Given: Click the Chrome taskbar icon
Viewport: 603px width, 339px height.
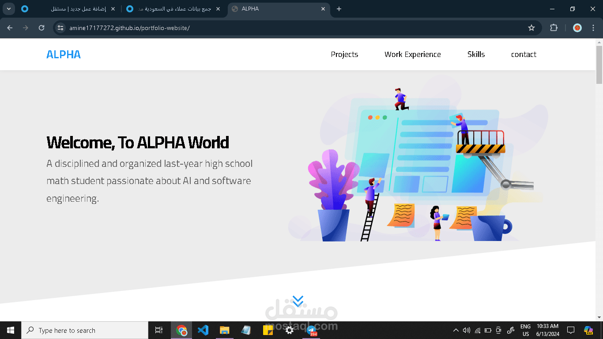Looking at the screenshot, I should pyautogui.click(x=181, y=330).
